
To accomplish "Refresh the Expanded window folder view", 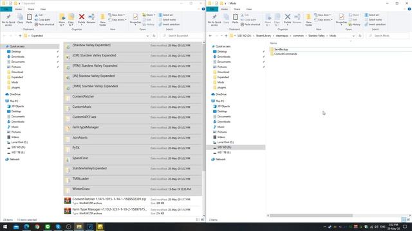I will [x=154, y=36].
